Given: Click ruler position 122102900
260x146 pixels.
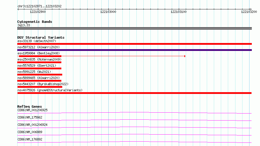Looking at the screenshot, I should [x=38, y=12].
